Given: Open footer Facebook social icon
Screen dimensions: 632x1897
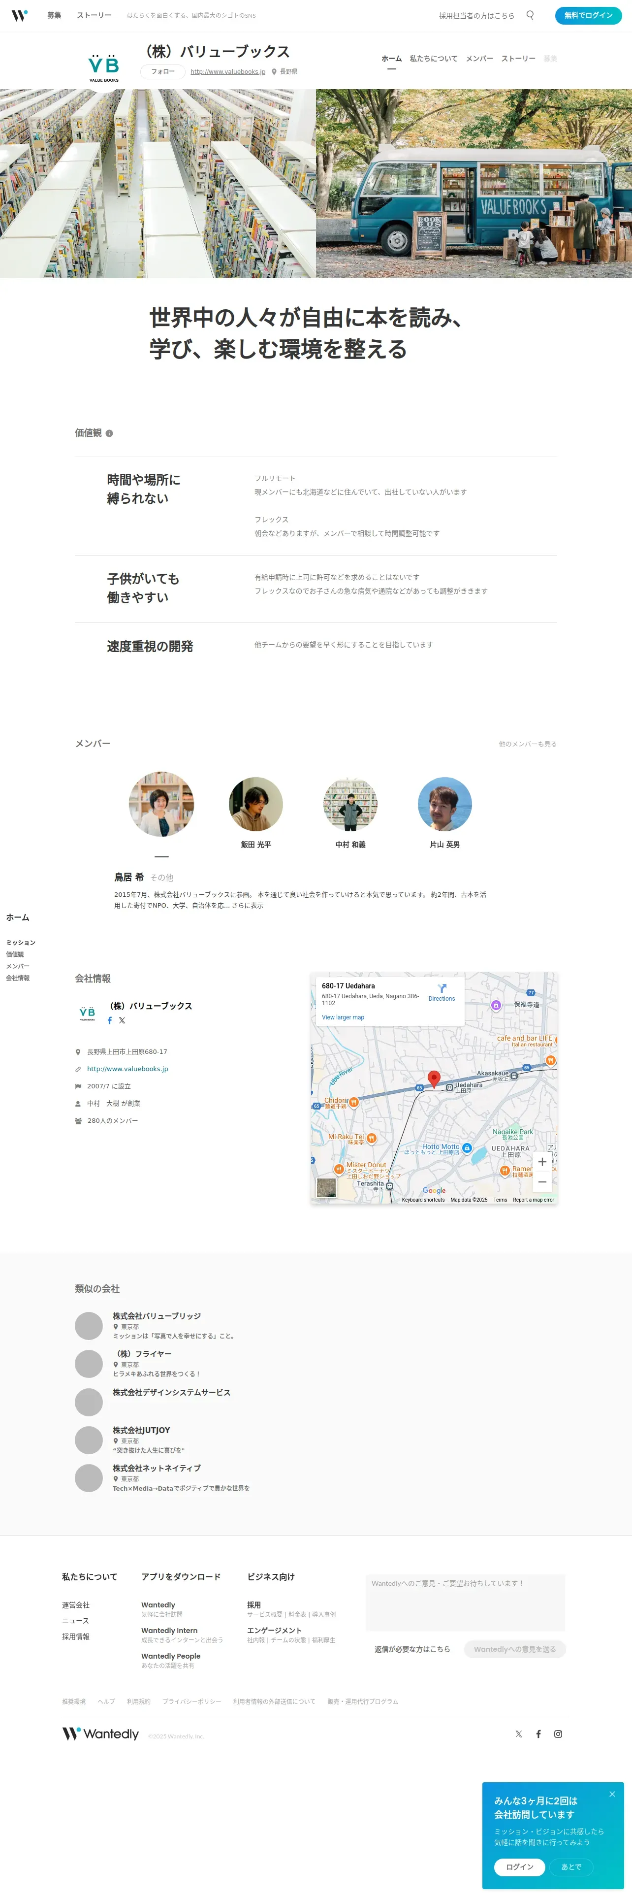Looking at the screenshot, I should [538, 1733].
